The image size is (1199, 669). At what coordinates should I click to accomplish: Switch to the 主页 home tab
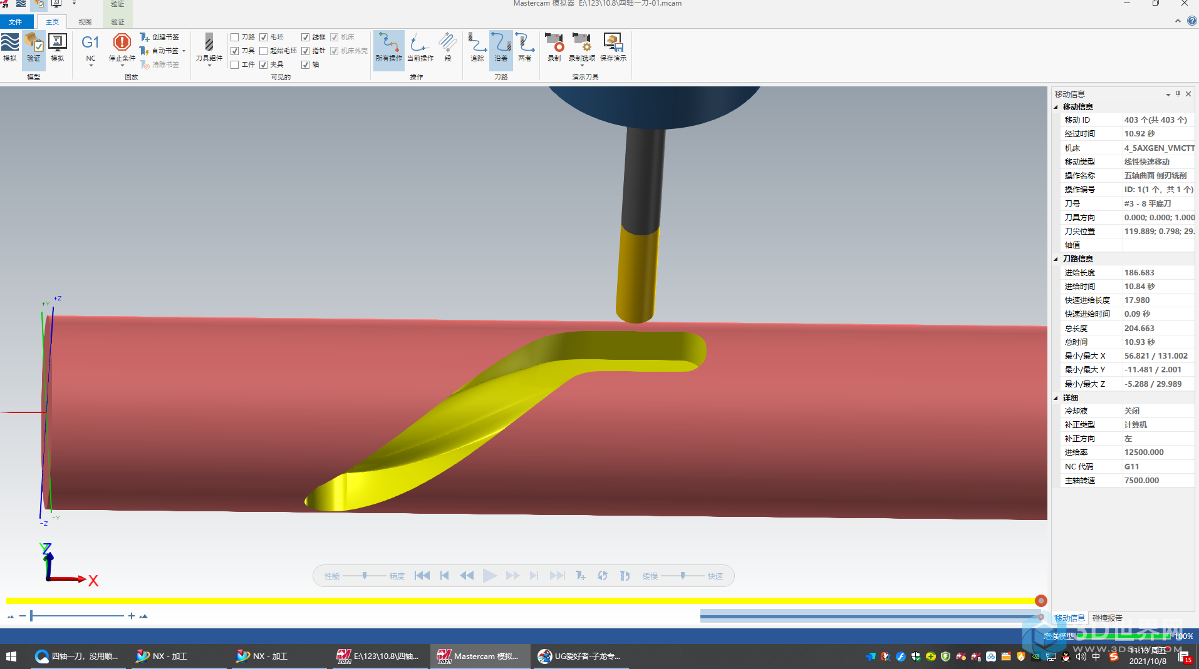[x=52, y=22]
